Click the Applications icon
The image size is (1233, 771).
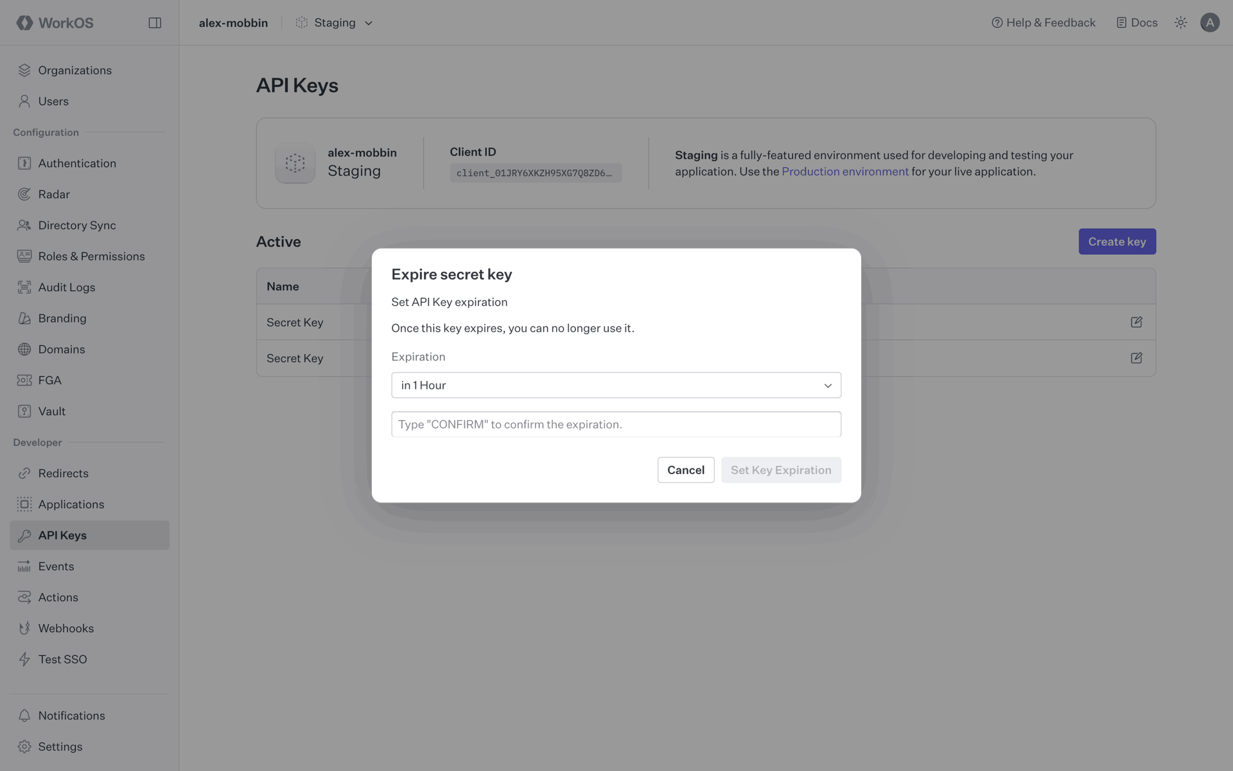[24, 504]
